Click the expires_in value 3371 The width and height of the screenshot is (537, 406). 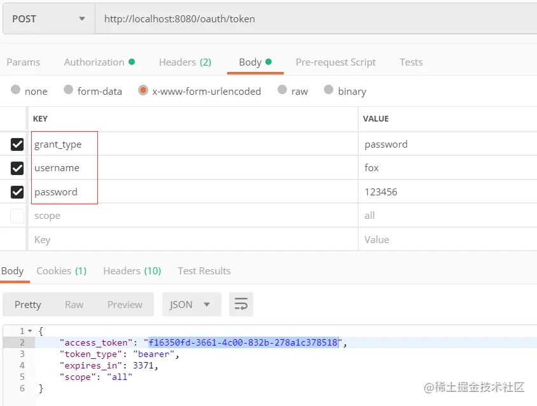click(143, 365)
